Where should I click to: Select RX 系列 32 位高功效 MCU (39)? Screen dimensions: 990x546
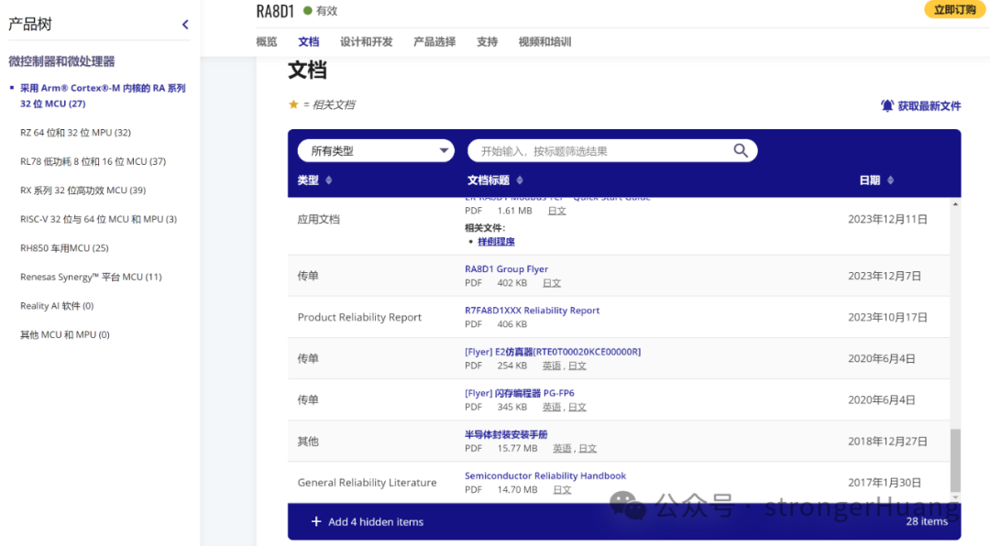pyautogui.click(x=82, y=191)
